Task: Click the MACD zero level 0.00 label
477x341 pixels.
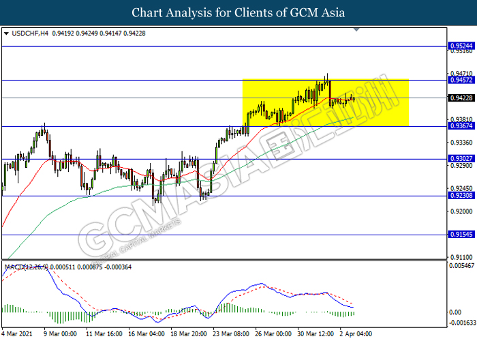Action: click(455, 312)
